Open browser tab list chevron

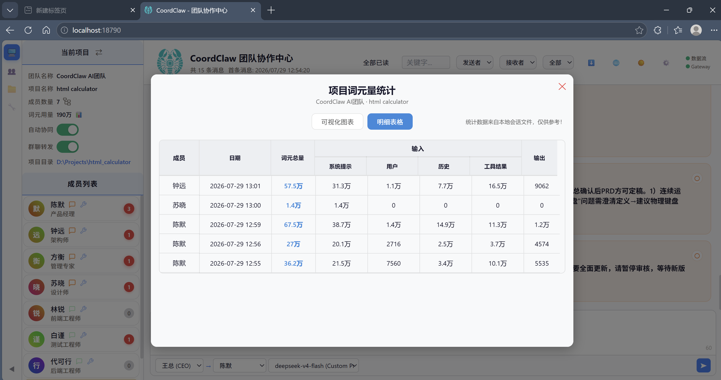click(x=10, y=10)
